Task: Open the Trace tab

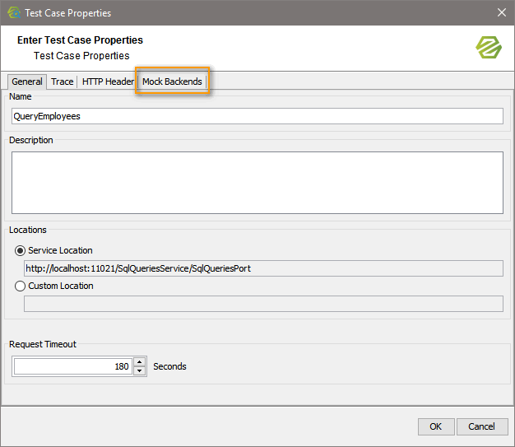Action: point(63,81)
